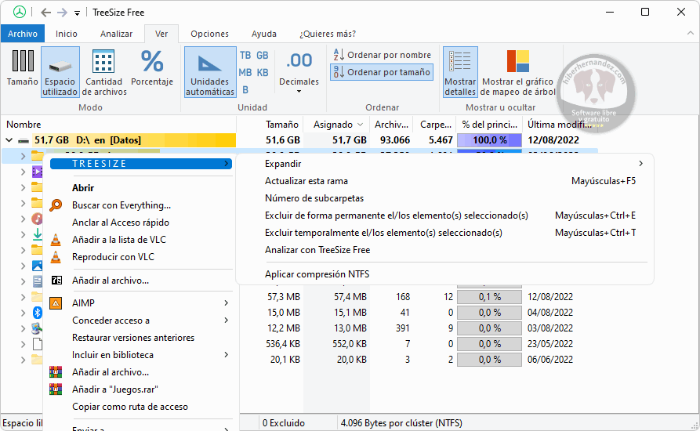This screenshot has height=431, width=700.
Task: Expand the Conceder acceso a submenu arrow
Action: 227,321
